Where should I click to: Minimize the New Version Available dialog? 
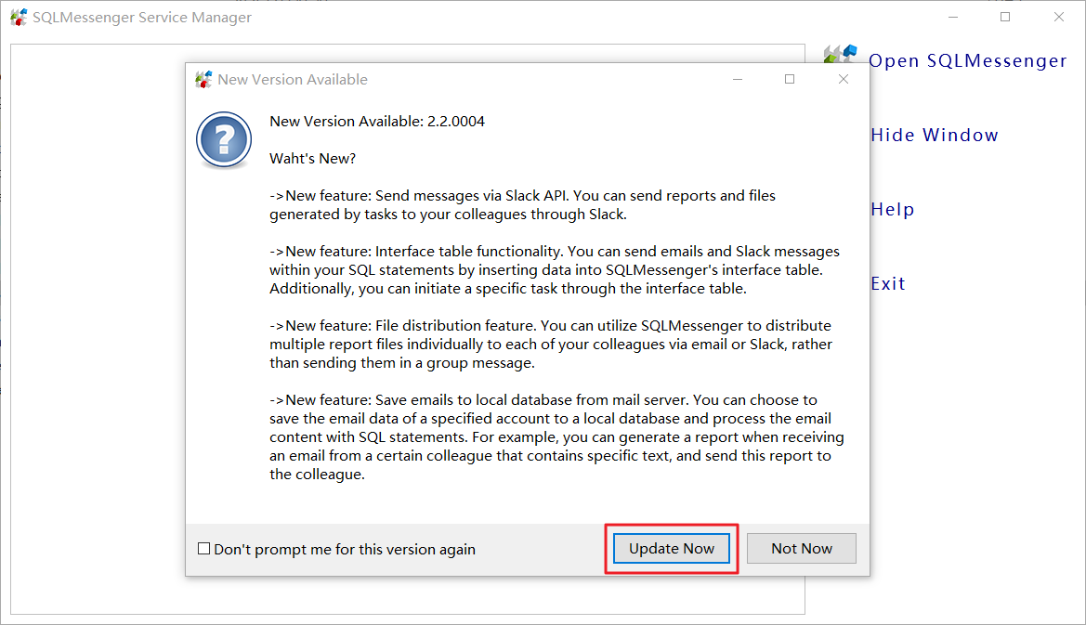736,80
